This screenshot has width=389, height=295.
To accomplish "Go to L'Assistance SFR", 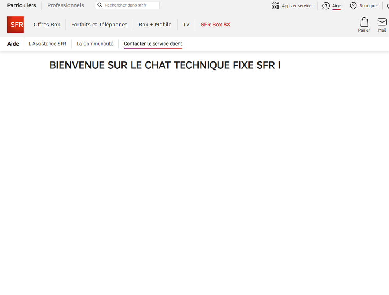I will (47, 44).
